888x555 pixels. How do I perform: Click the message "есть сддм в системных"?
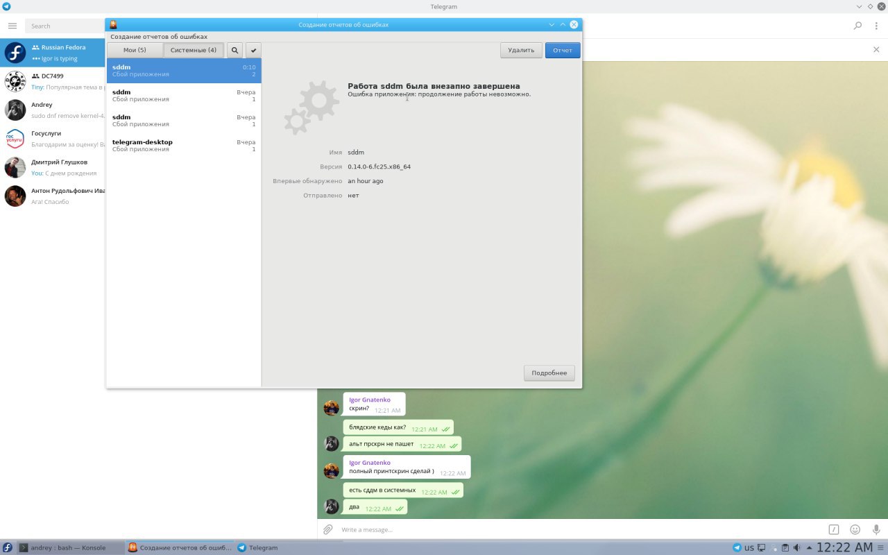pos(382,490)
